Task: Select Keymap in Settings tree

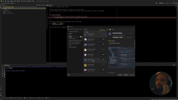Action: coord(70,33)
